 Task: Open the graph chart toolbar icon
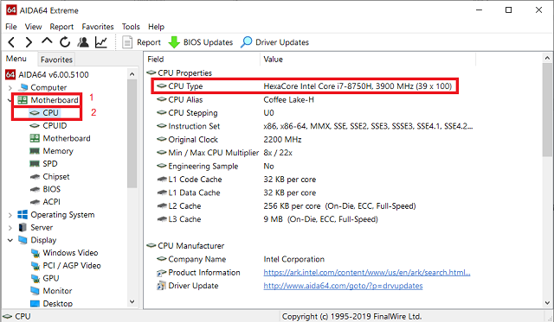[101, 42]
